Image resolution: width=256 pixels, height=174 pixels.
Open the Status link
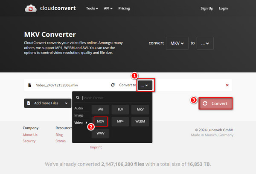(x=61, y=141)
